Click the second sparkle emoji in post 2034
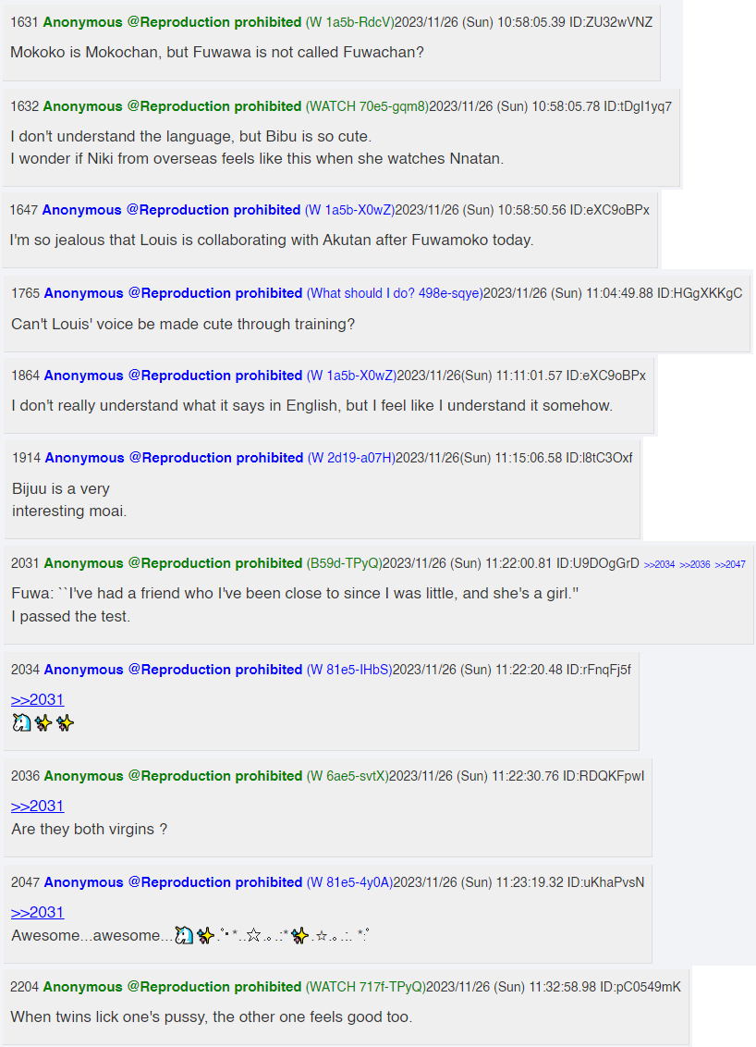 point(65,723)
